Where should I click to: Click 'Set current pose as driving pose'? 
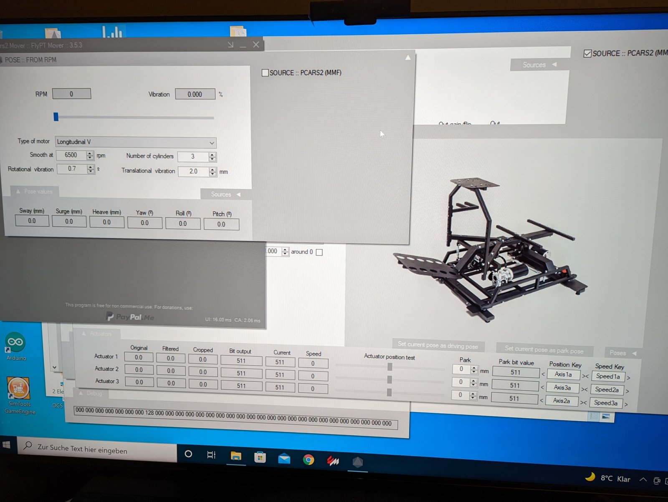438,345
